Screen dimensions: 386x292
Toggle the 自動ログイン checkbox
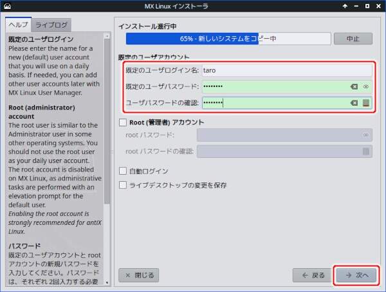(x=124, y=171)
